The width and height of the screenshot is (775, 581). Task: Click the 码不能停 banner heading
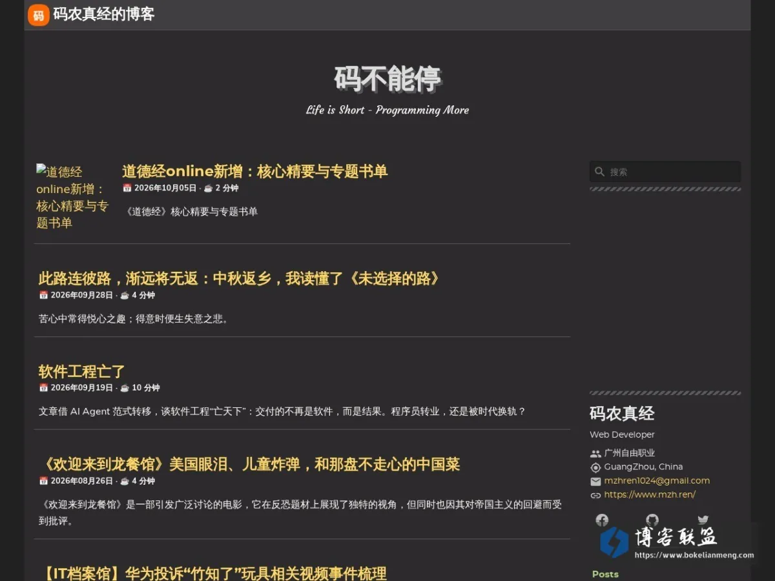387,79
